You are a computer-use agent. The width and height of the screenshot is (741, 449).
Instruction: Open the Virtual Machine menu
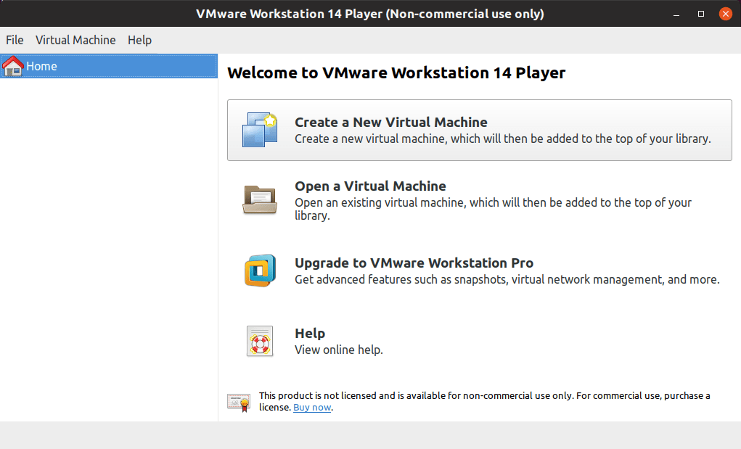75,40
